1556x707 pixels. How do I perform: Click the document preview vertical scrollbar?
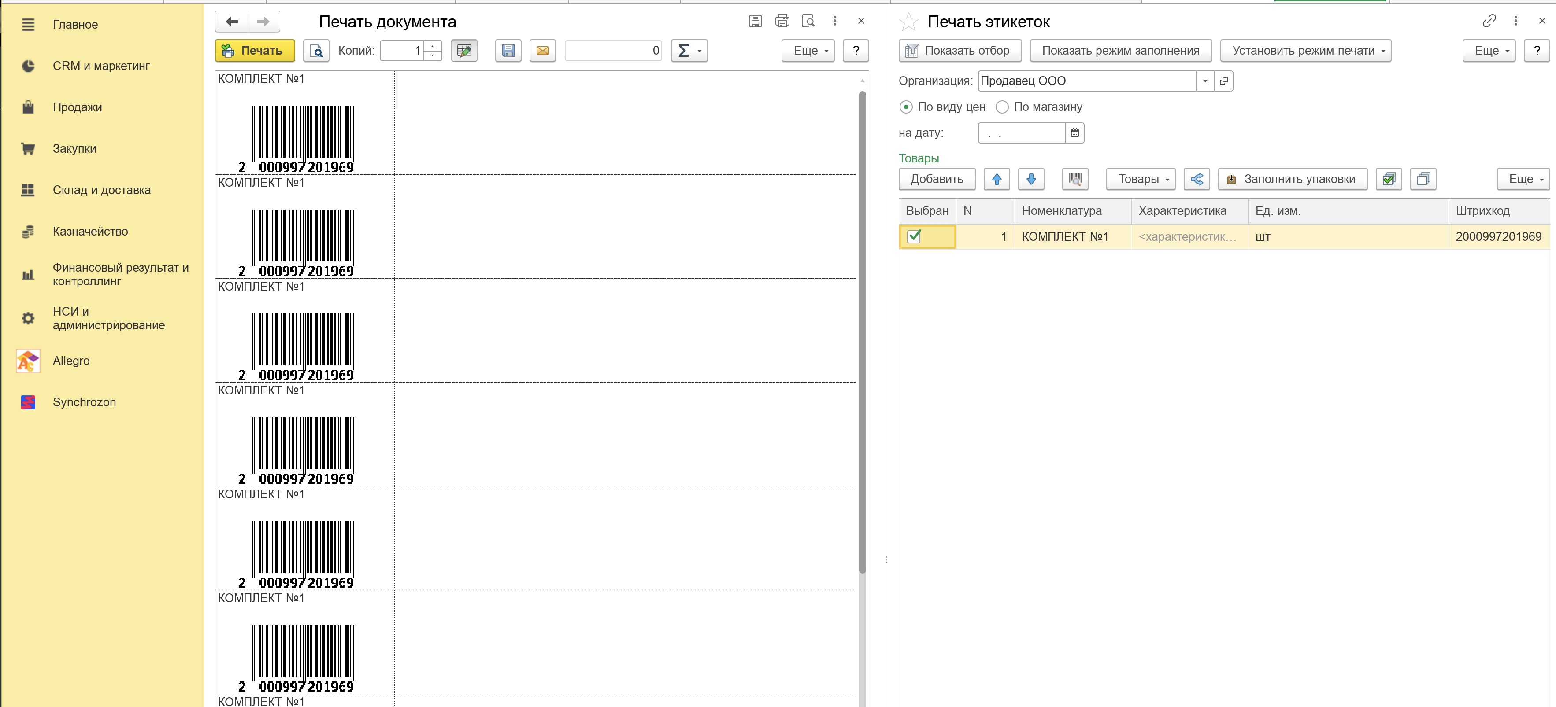[863, 332]
